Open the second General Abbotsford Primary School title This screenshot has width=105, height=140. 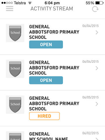pyautogui.click(x=54, y=68)
